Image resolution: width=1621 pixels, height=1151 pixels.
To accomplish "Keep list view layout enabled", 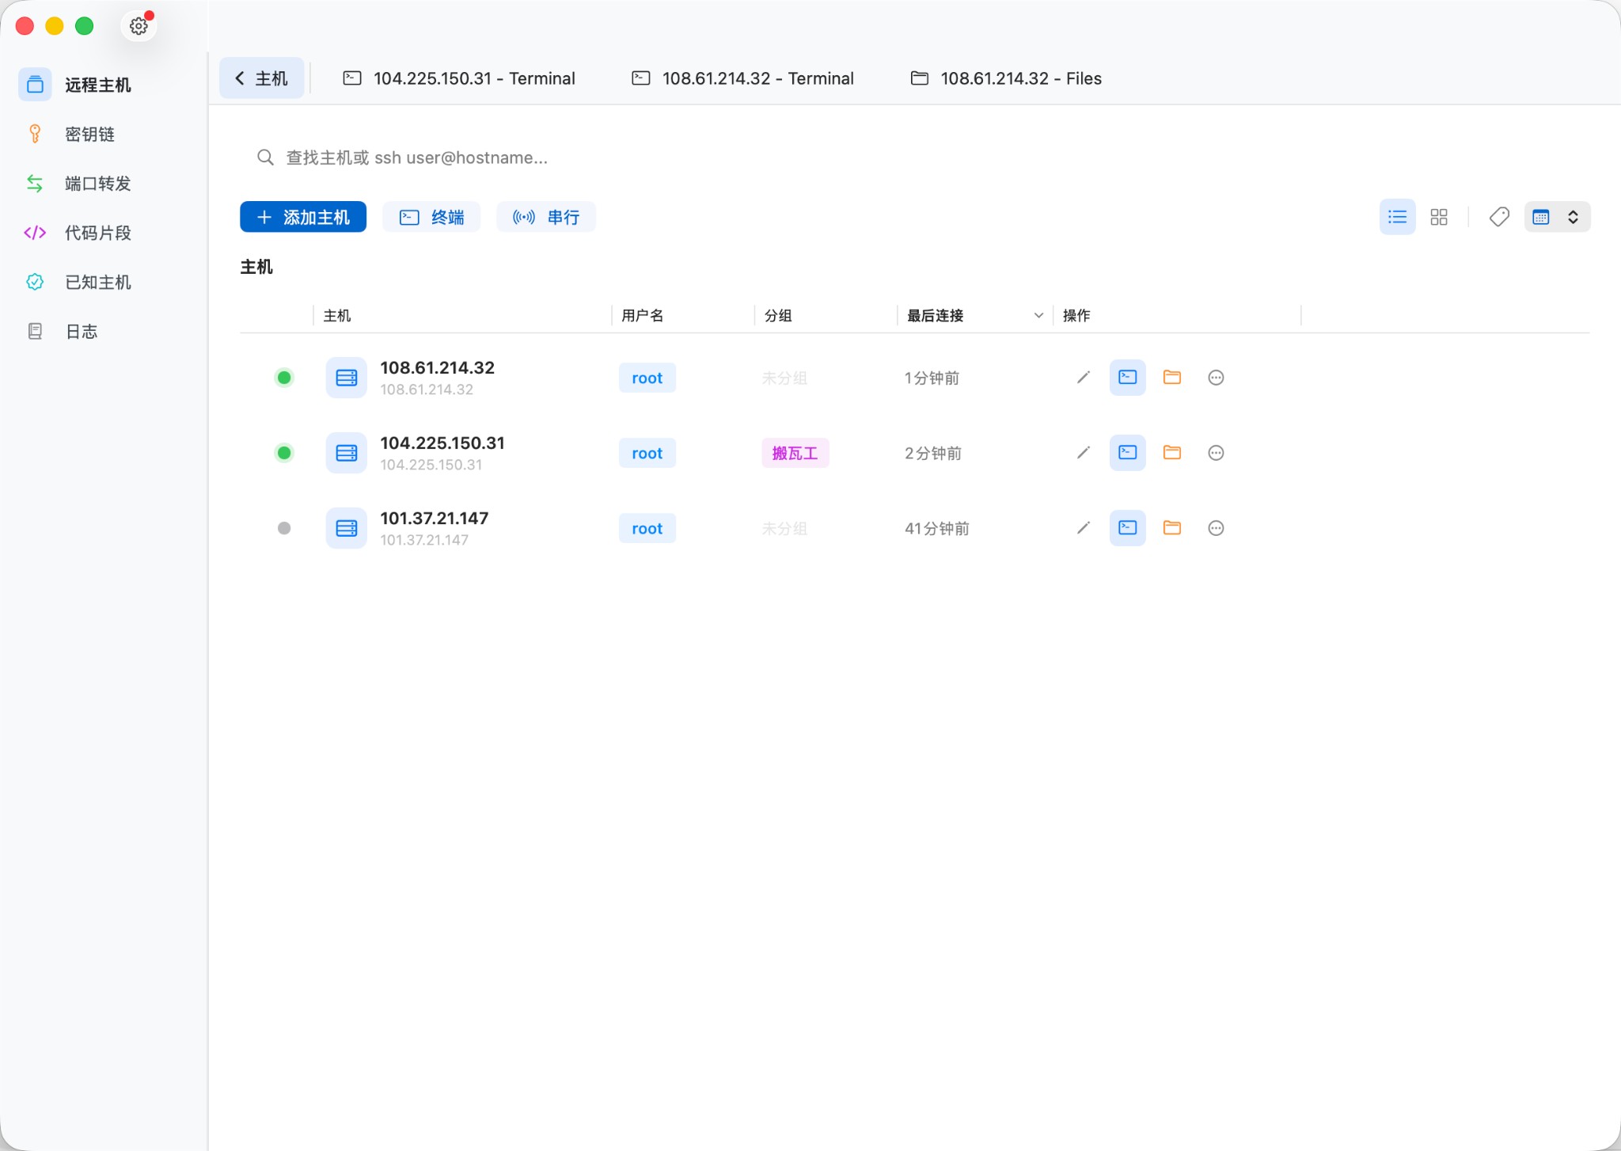I will tap(1397, 216).
